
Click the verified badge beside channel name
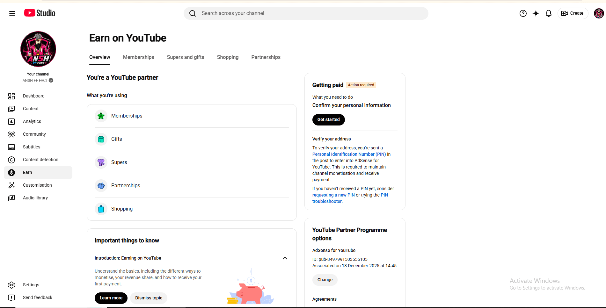click(x=51, y=80)
